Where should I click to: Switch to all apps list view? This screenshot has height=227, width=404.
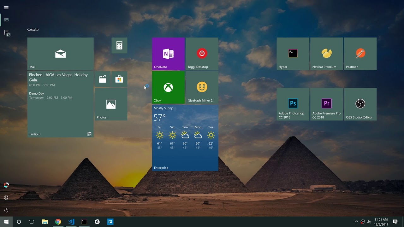click(x=6, y=33)
